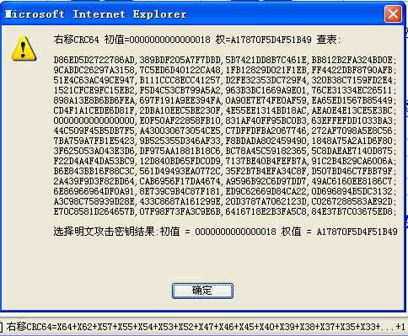
Task: Click the table value starting with B111CCC8
Action: tap(180, 80)
